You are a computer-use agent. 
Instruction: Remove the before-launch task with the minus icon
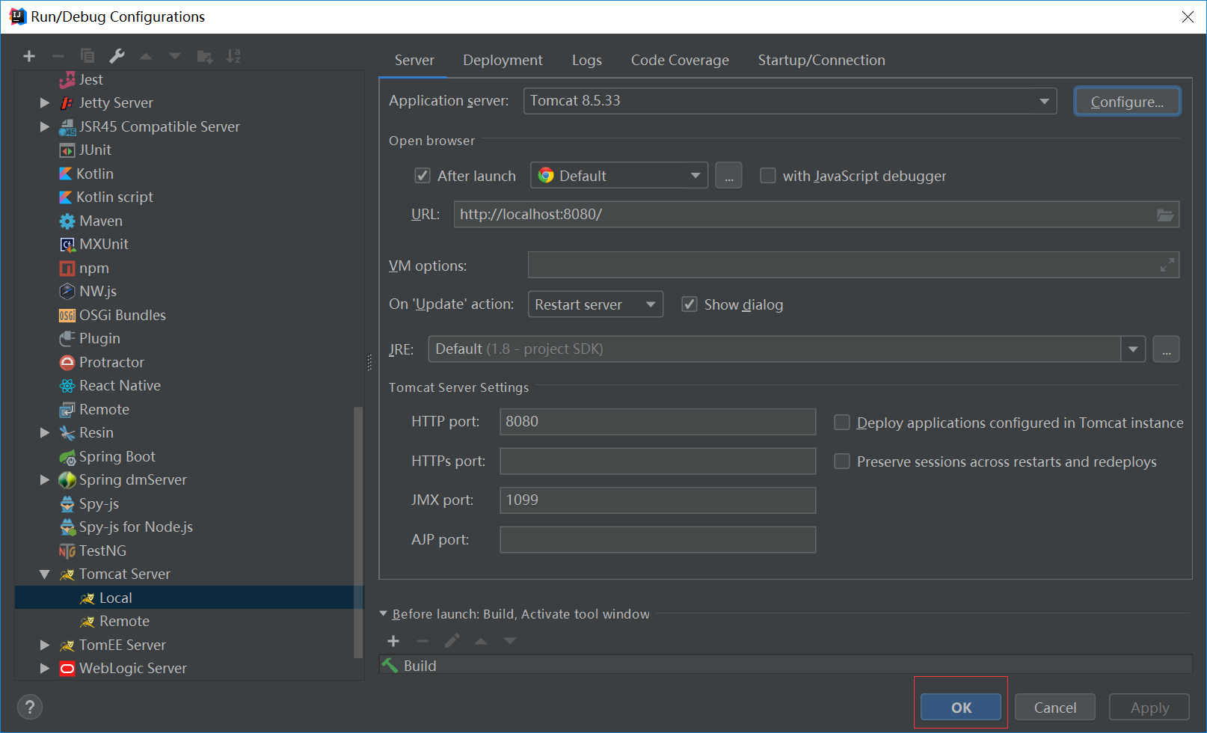423,641
